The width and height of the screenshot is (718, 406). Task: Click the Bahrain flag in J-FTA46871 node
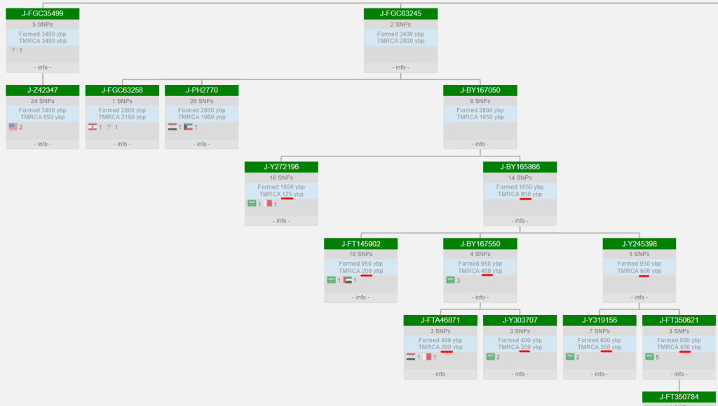(x=426, y=357)
